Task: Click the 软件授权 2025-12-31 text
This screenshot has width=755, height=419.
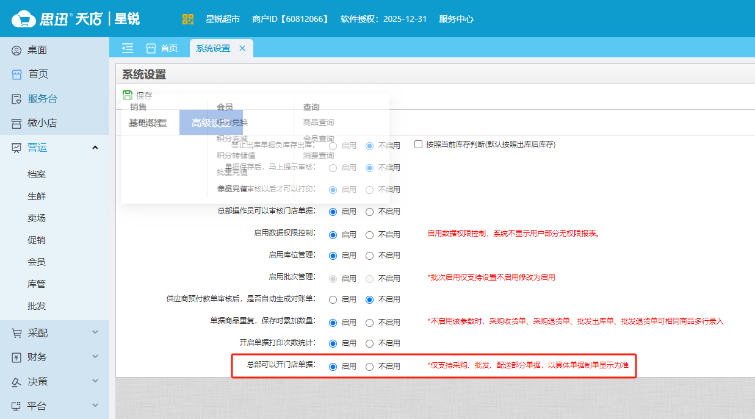Action: click(383, 19)
